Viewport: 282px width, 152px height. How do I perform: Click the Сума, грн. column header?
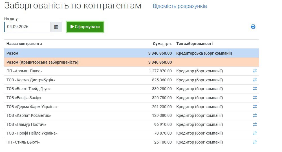(x=162, y=44)
